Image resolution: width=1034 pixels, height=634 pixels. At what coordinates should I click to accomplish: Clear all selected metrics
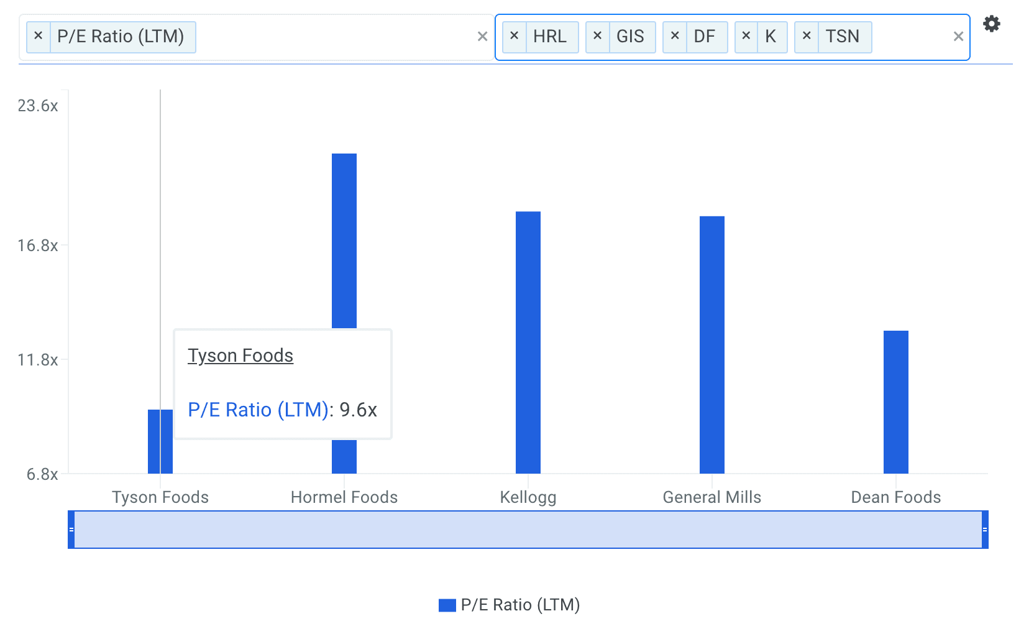[x=482, y=37]
